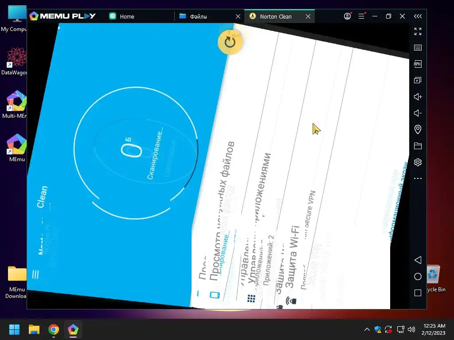Click 'Приложений: 2' text

pyautogui.click(x=268, y=260)
